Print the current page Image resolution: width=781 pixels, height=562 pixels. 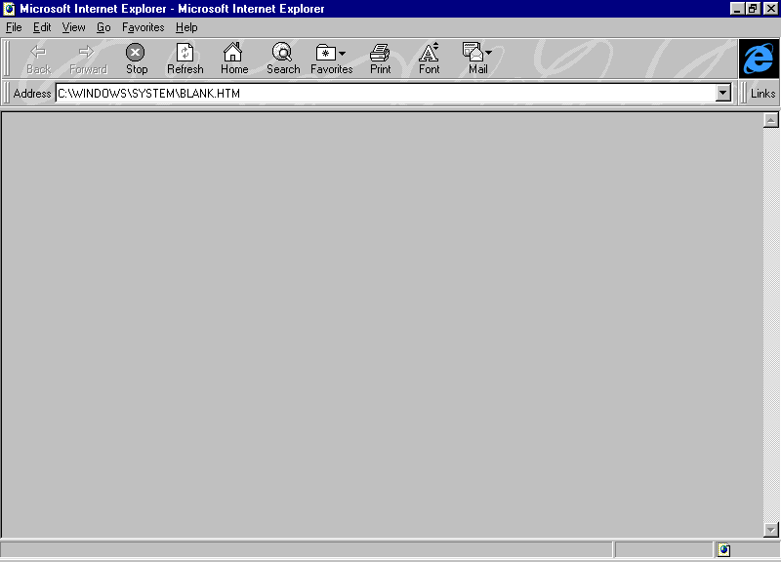tap(380, 59)
